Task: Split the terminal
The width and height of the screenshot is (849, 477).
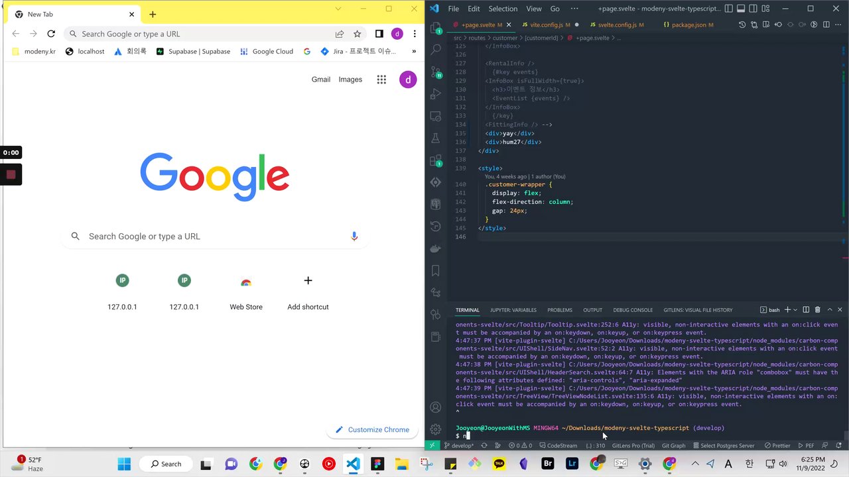Action: pos(806,309)
